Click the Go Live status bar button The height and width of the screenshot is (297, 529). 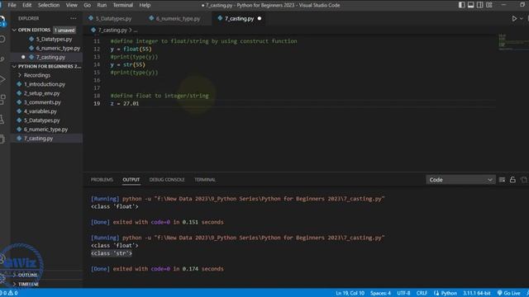click(509, 293)
